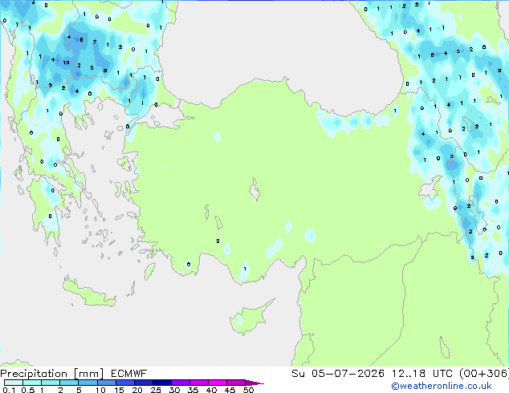The height and width of the screenshot is (393, 509).
Task: Click the 0.5–1 mm legend swatch
Action: (x=32, y=383)
